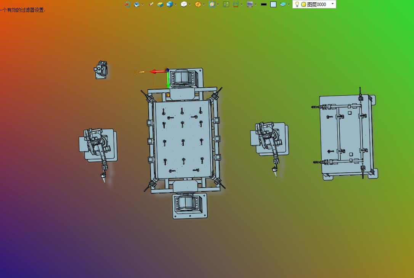Click the magnifier zoom icon
Image resolution: width=414 pixels, height=278 pixels.
tap(212, 4)
